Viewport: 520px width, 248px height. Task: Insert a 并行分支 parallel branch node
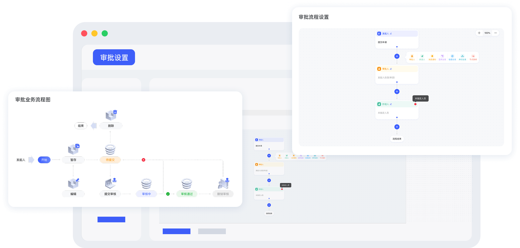[462, 56]
